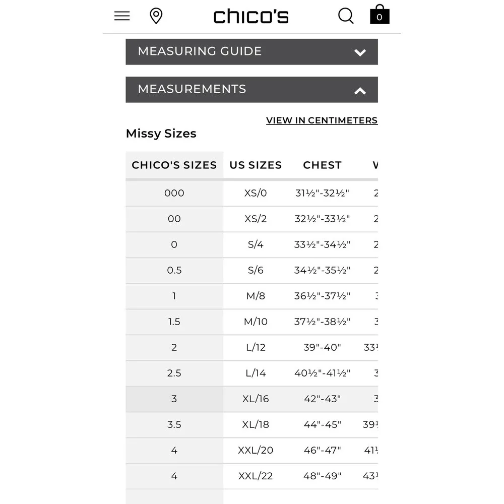Open the hamburger menu icon
The height and width of the screenshot is (504, 504).
122,16
